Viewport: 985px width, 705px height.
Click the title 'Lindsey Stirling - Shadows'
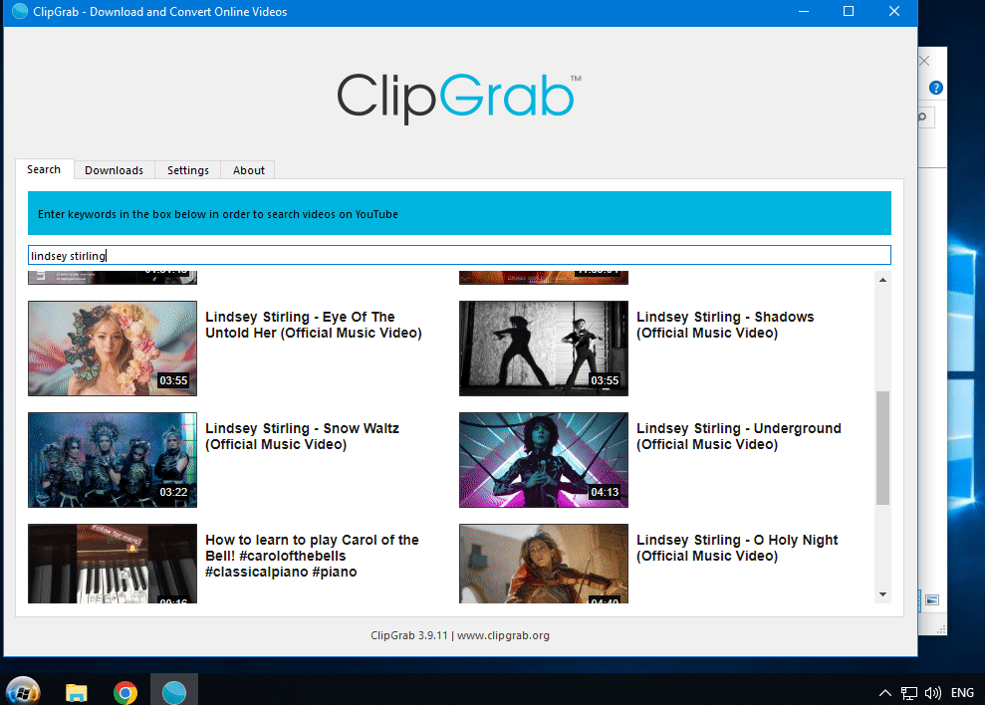click(x=725, y=325)
